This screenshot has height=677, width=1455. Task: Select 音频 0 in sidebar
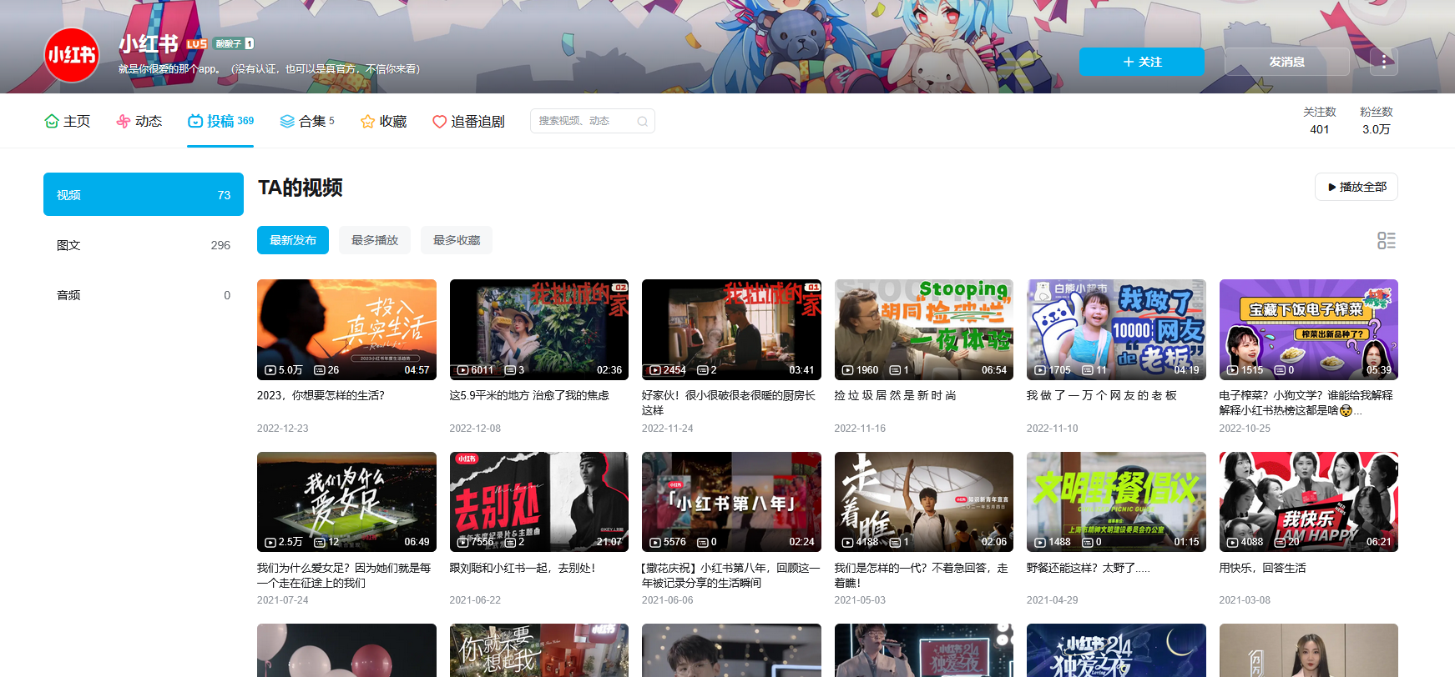[x=144, y=295]
